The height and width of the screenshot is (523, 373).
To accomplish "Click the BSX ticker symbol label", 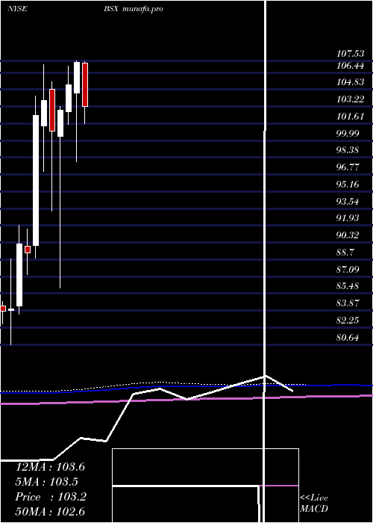I will (x=111, y=9).
